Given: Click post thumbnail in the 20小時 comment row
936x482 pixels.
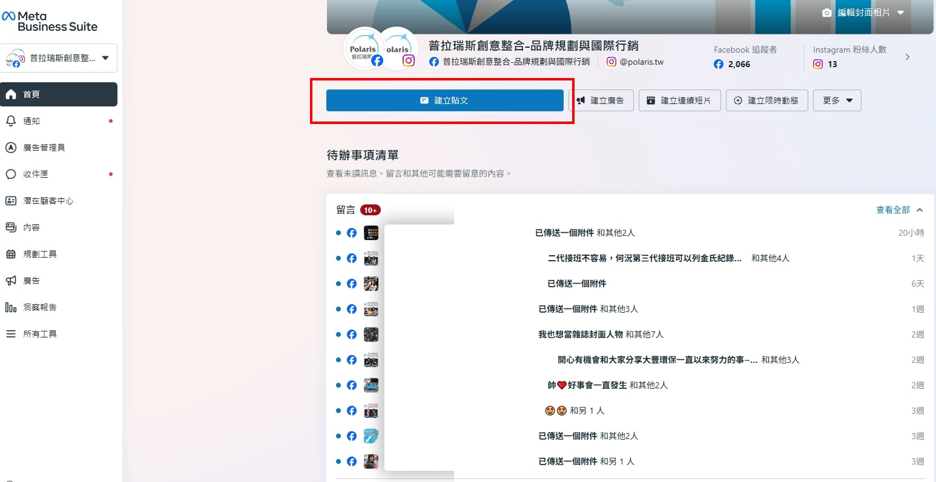Looking at the screenshot, I should point(371,233).
